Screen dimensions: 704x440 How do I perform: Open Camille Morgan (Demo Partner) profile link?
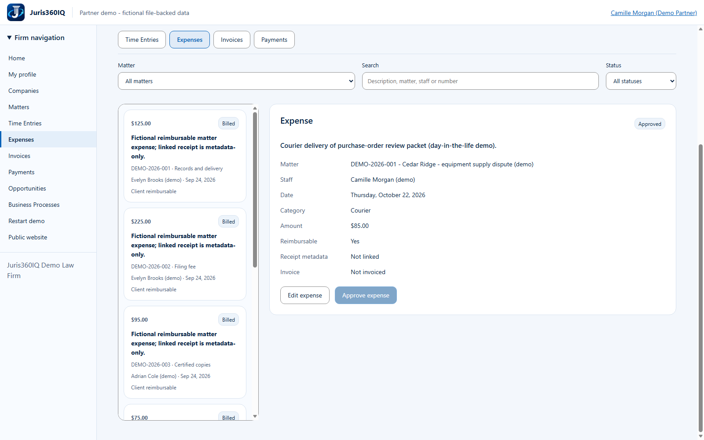[x=653, y=13]
